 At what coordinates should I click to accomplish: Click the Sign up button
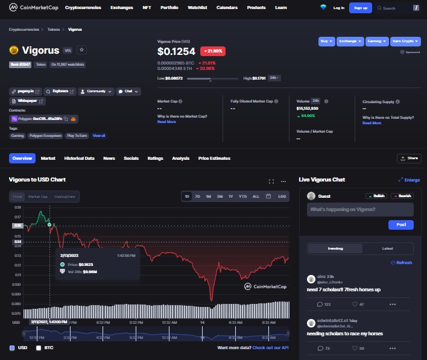360,8
